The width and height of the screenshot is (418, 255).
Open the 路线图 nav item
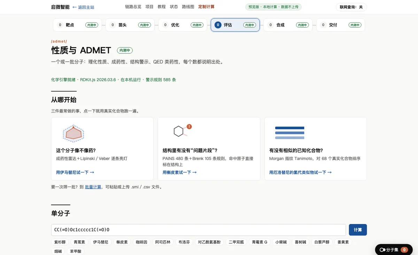[188, 7]
